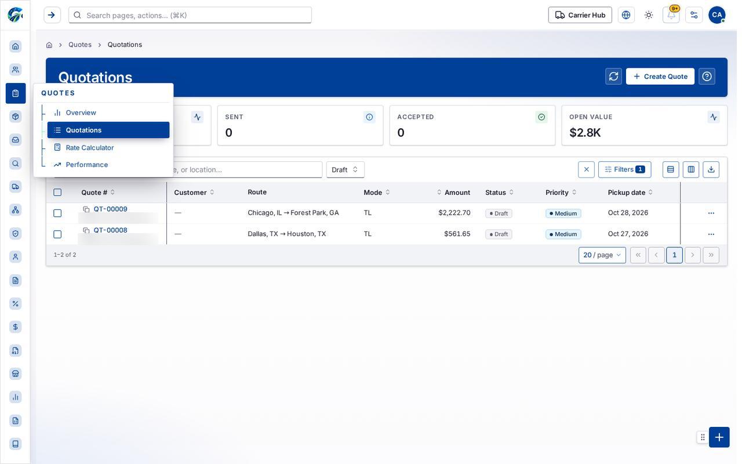Open the truck icon in the left sidebar
This screenshot has height=464, width=742.
click(x=16, y=187)
